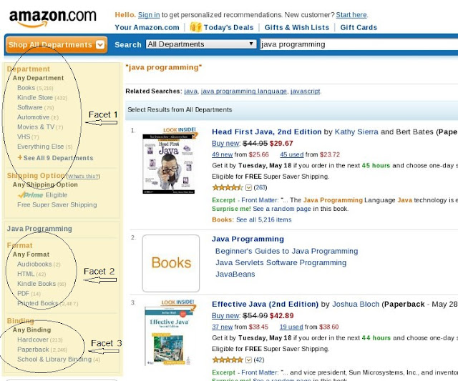Open the Shop All Departments arrow button
The image size is (458, 381).
[x=100, y=44]
